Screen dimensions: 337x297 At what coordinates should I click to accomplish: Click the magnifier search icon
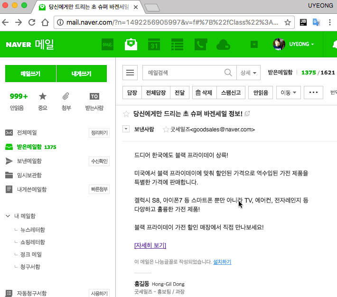click(x=228, y=73)
